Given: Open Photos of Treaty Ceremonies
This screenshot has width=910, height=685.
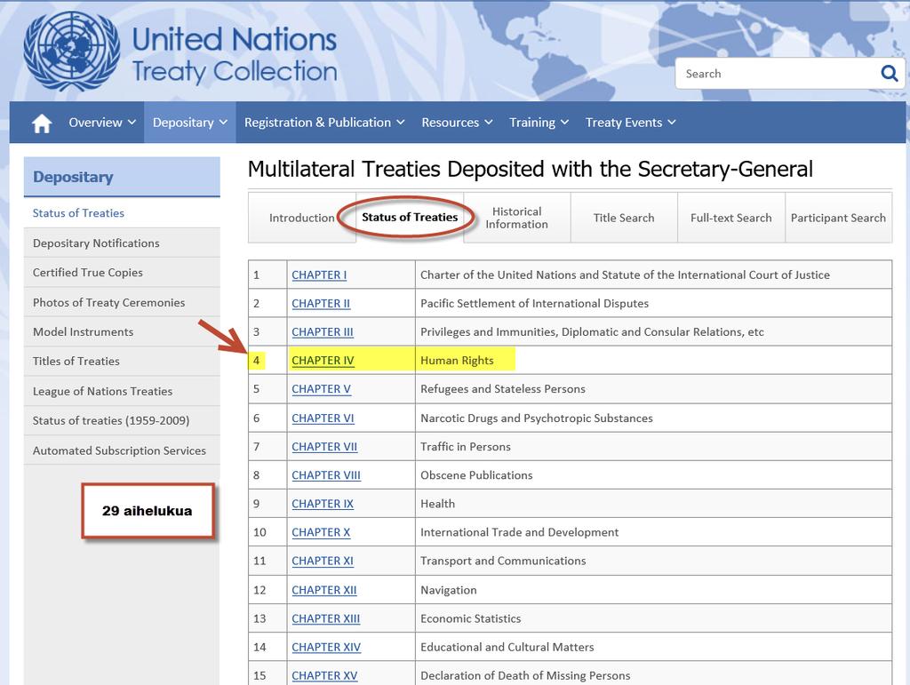Looking at the screenshot, I should (122, 302).
